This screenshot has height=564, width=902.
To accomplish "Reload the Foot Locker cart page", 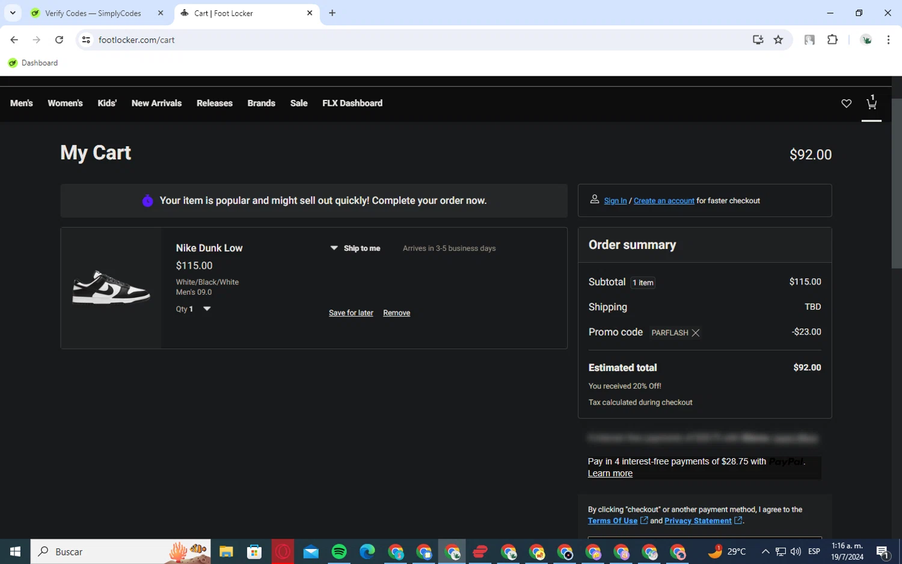I will click(x=59, y=40).
